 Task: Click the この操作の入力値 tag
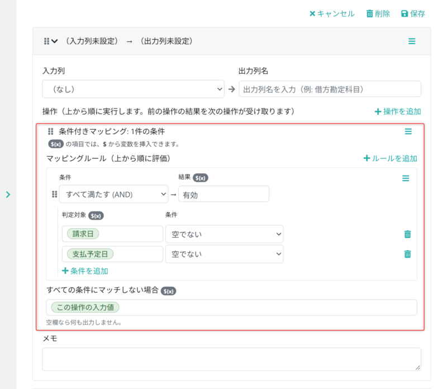[85, 307]
